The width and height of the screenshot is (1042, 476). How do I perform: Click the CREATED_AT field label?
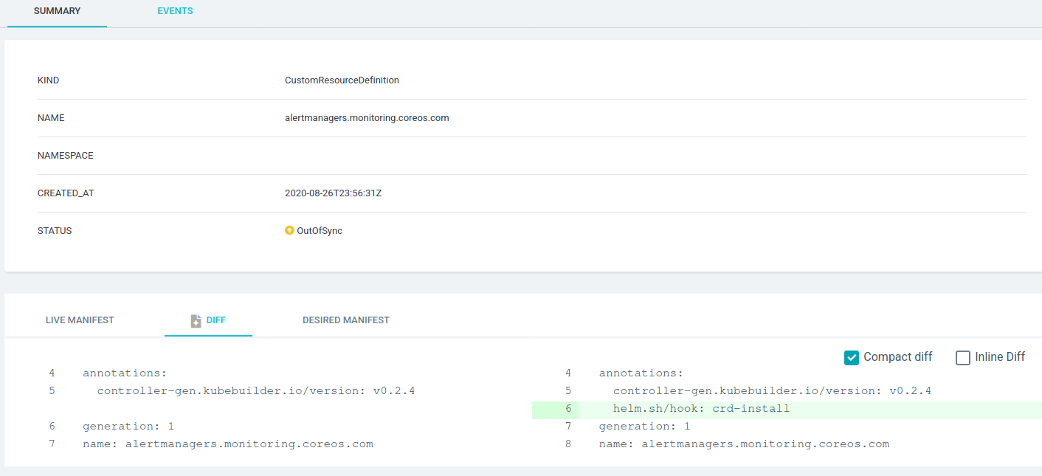coord(66,193)
